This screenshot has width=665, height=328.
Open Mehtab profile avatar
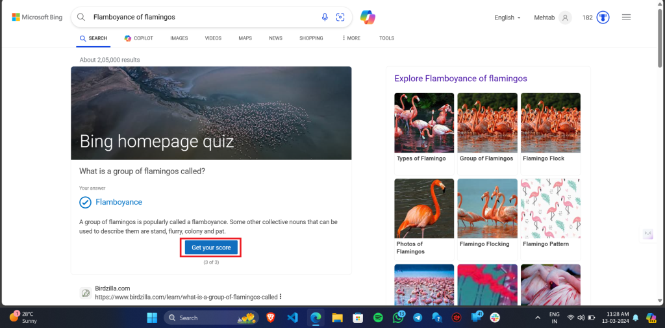[565, 18]
